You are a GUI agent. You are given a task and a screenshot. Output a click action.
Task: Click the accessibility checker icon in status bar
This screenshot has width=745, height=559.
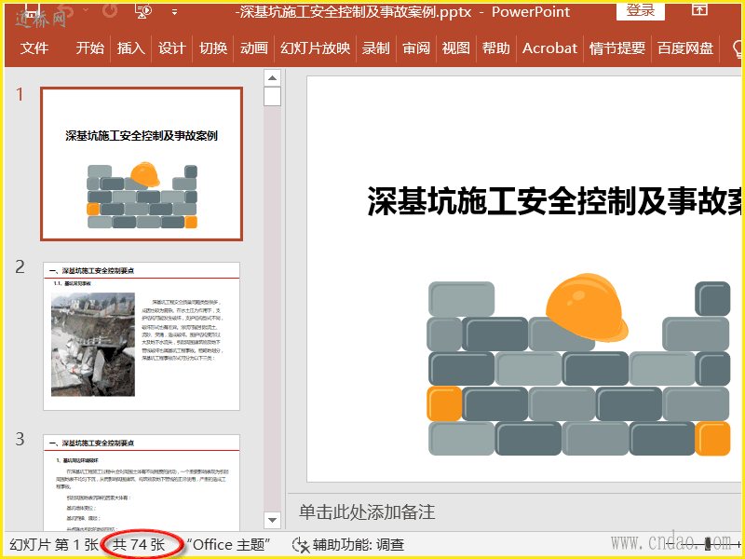[x=301, y=545]
